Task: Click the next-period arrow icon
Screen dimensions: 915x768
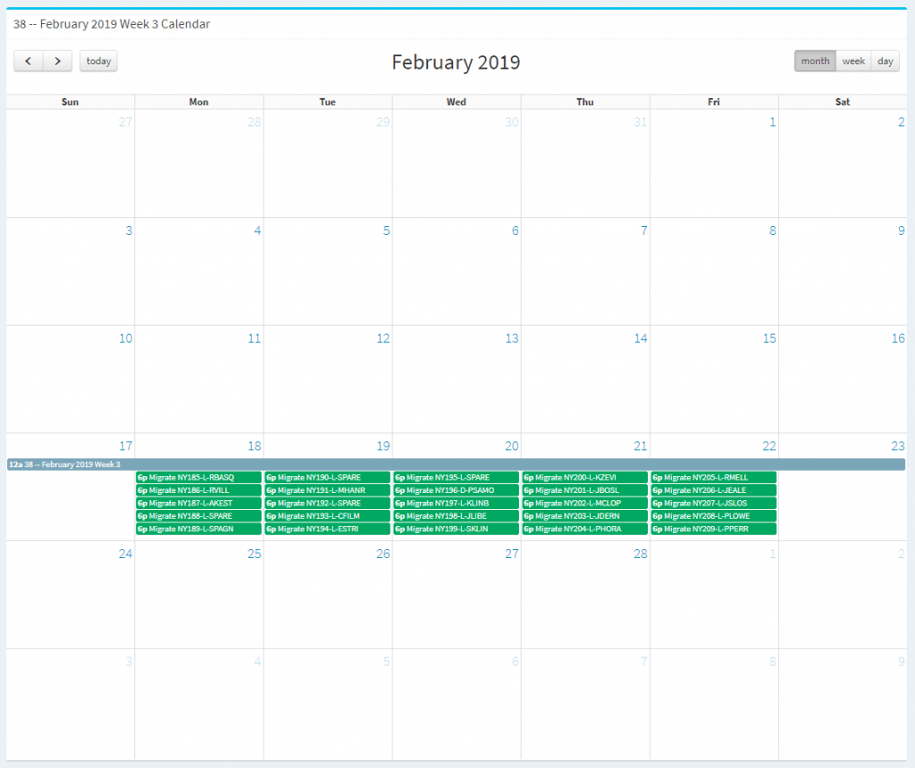Action: click(x=57, y=61)
